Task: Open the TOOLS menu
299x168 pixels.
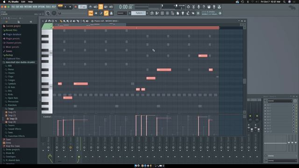Action: pyautogui.click(x=48, y=7)
